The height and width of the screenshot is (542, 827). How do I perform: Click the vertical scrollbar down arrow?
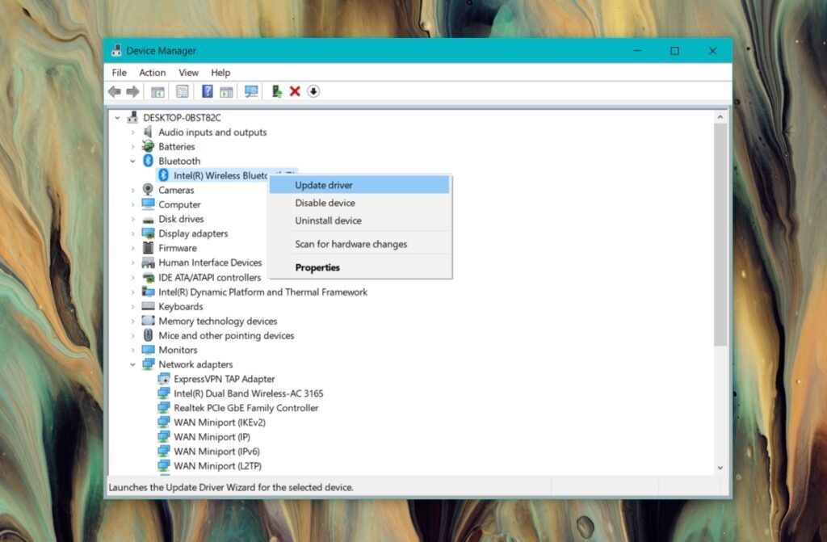point(720,467)
